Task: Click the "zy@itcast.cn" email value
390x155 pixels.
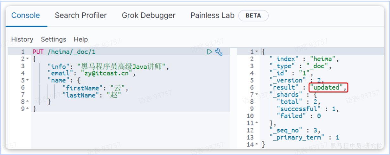Action: [x=109, y=73]
